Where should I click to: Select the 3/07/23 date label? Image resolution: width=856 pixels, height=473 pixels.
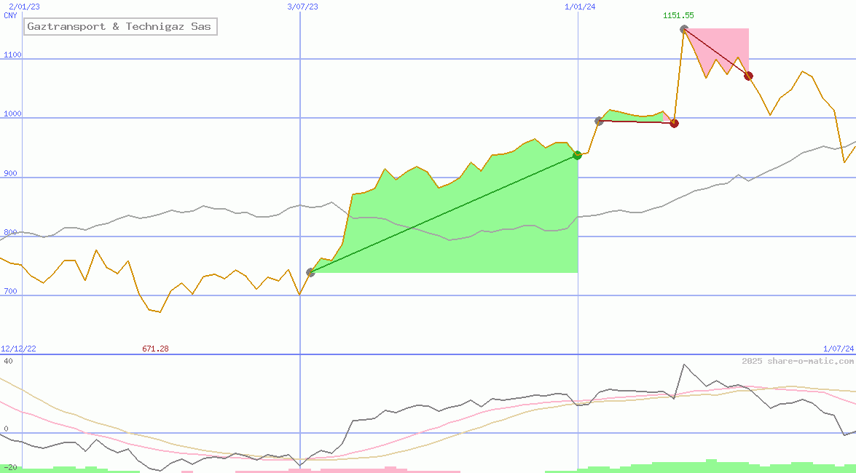[303, 7]
